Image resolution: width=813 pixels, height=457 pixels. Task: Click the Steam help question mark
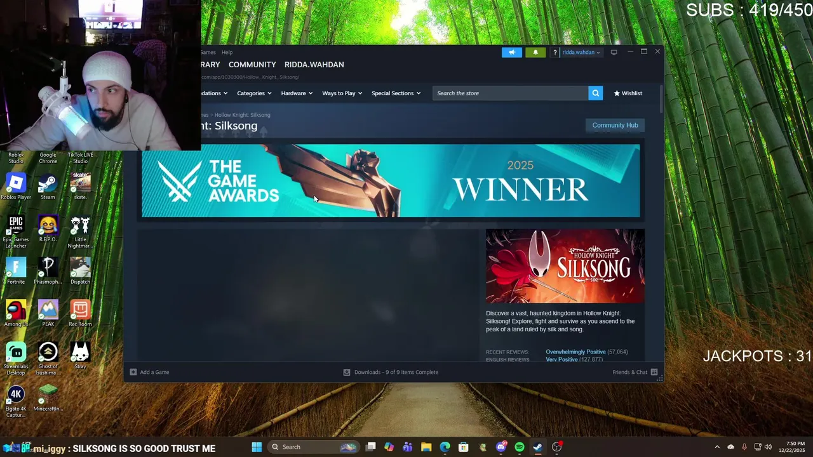click(554, 53)
